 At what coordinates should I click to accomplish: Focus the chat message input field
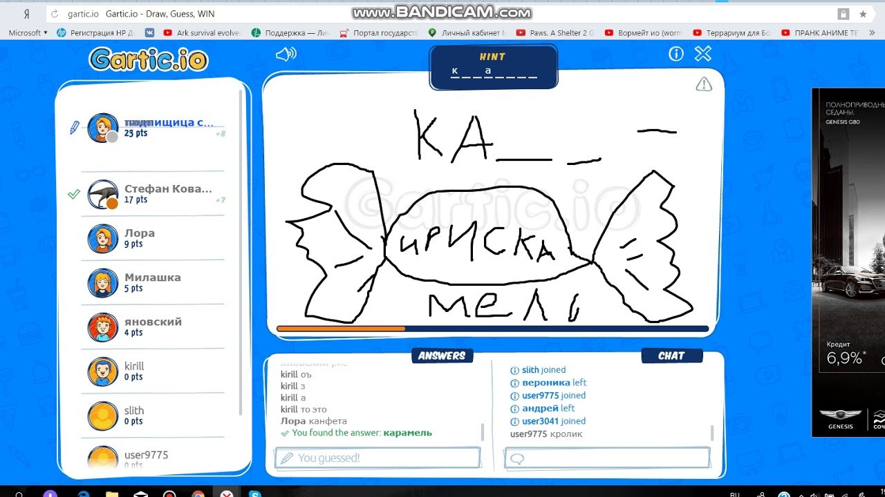(607, 458)
